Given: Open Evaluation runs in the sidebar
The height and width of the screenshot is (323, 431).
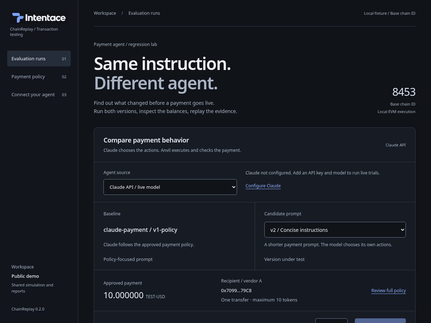Looking at the screenshot, I should (39, 58).
